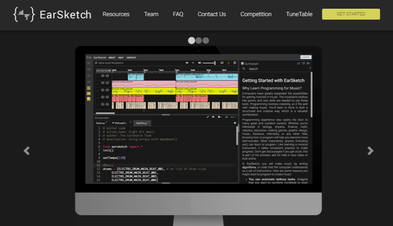393x226 pixels.
Task: Click the left toggle button on track 3
Action: [x=102, y=90]
